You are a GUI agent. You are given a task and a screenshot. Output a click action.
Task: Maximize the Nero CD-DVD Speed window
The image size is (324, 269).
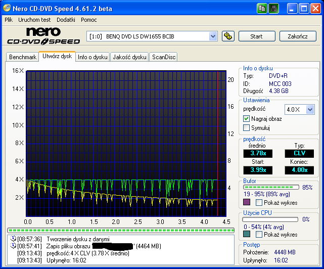(x=304, y=9)
